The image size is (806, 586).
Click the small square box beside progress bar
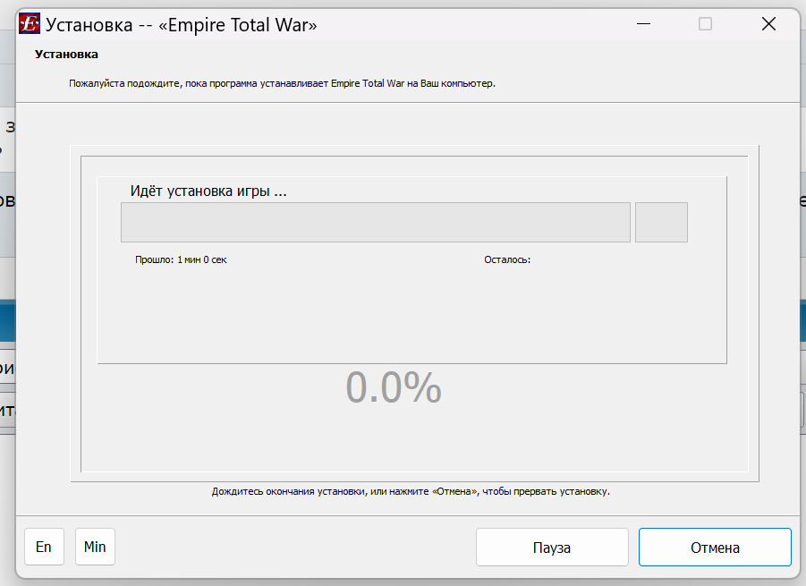[x=661, y=222]
